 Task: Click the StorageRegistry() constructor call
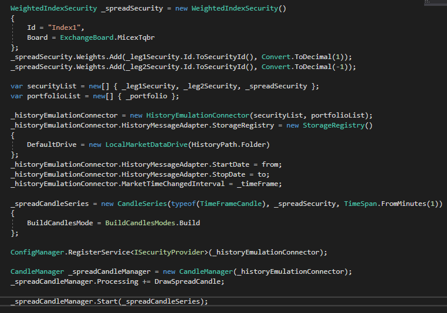coord(337,125)
